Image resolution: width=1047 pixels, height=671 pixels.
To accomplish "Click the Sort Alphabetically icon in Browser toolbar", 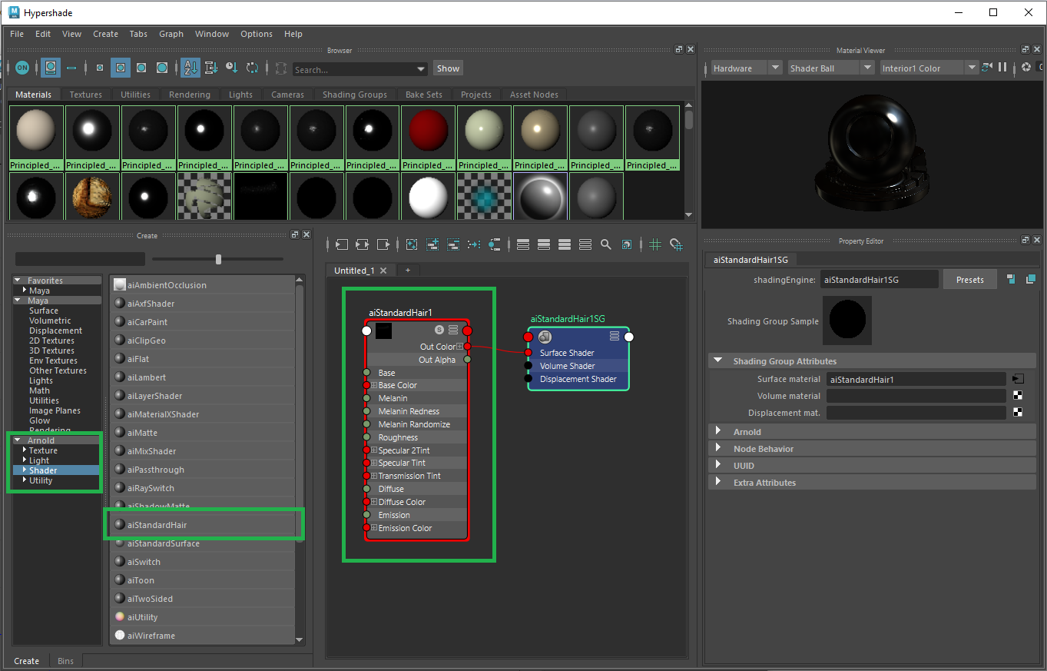I will click(x=190, y=68).
